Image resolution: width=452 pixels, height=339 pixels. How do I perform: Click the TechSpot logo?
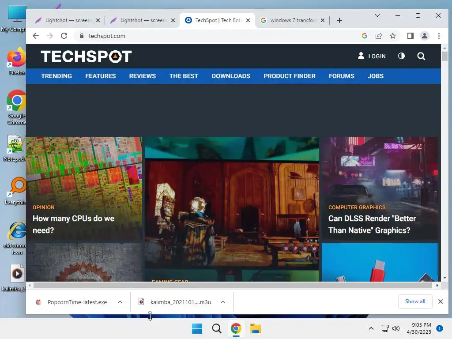86,56
